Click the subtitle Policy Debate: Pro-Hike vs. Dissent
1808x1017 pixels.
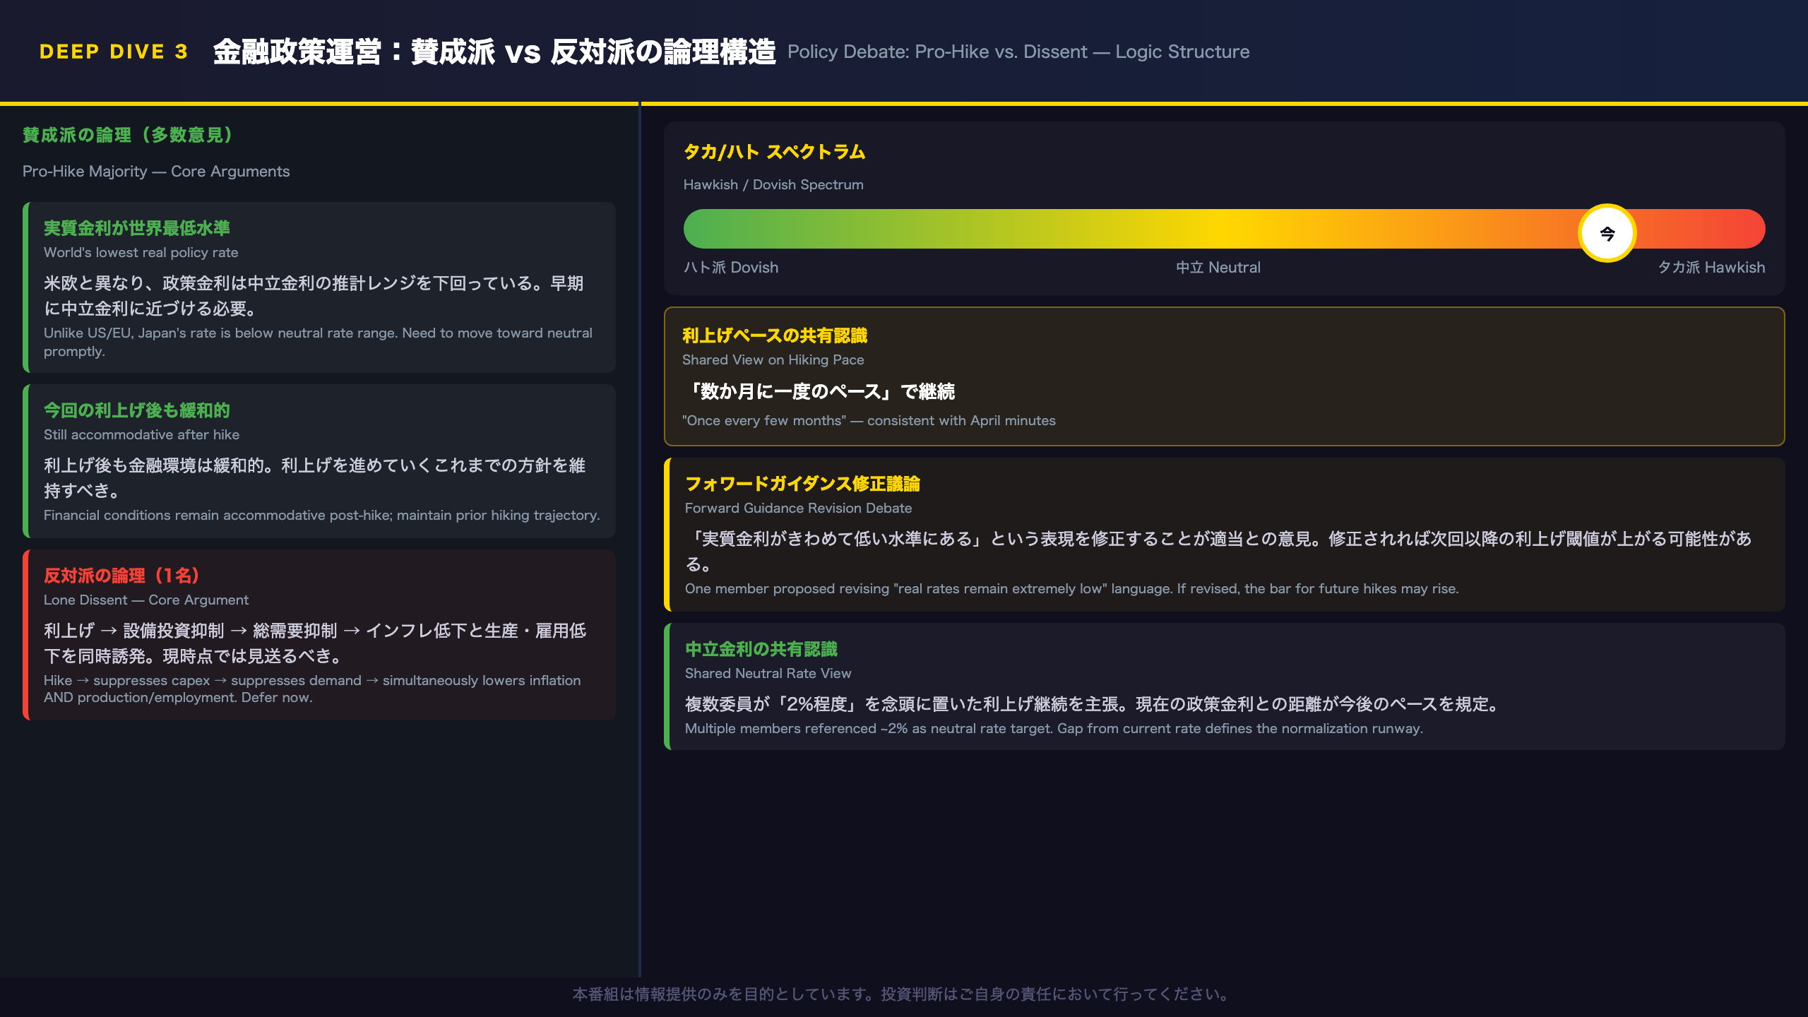tap(1018, 52)
